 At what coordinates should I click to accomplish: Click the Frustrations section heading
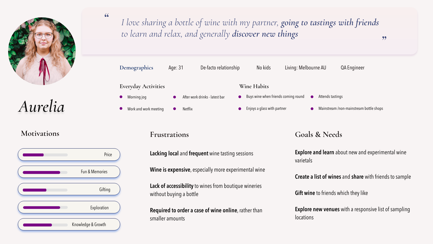[x=169, y=134]
